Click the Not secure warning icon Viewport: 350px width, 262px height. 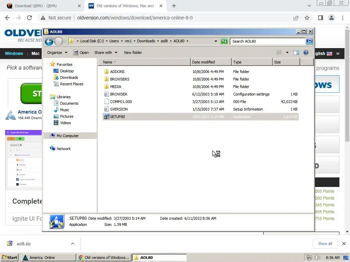click(x=43, y=18)
